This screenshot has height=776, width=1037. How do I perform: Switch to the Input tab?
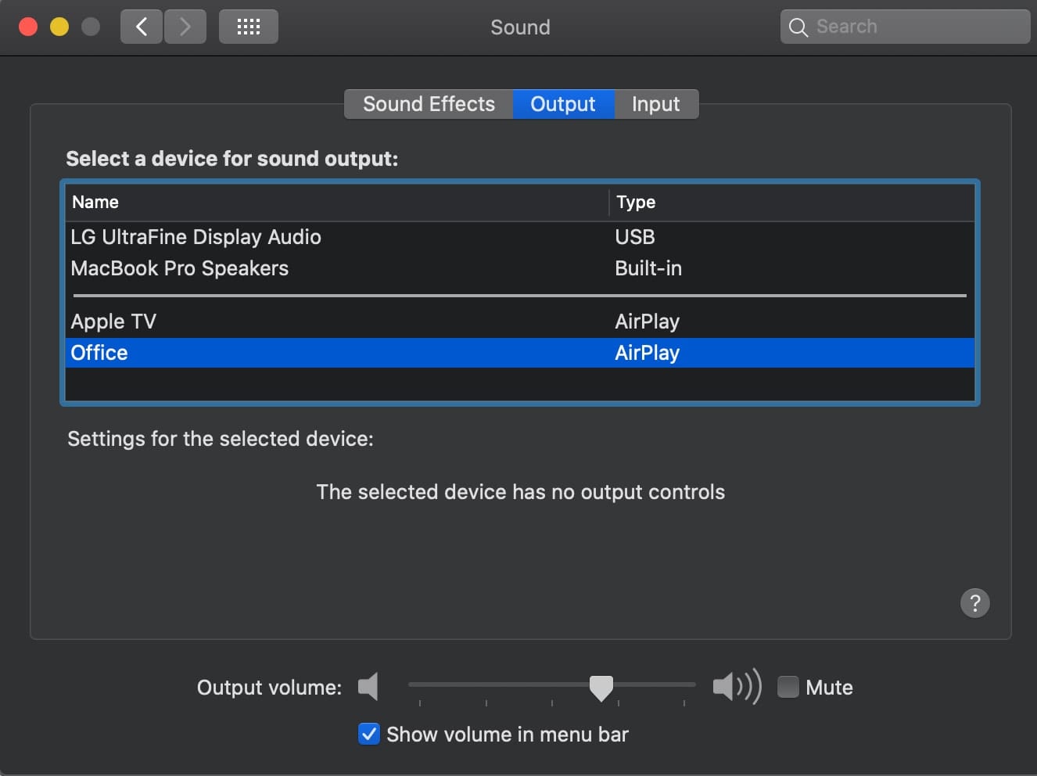(655, 104)
